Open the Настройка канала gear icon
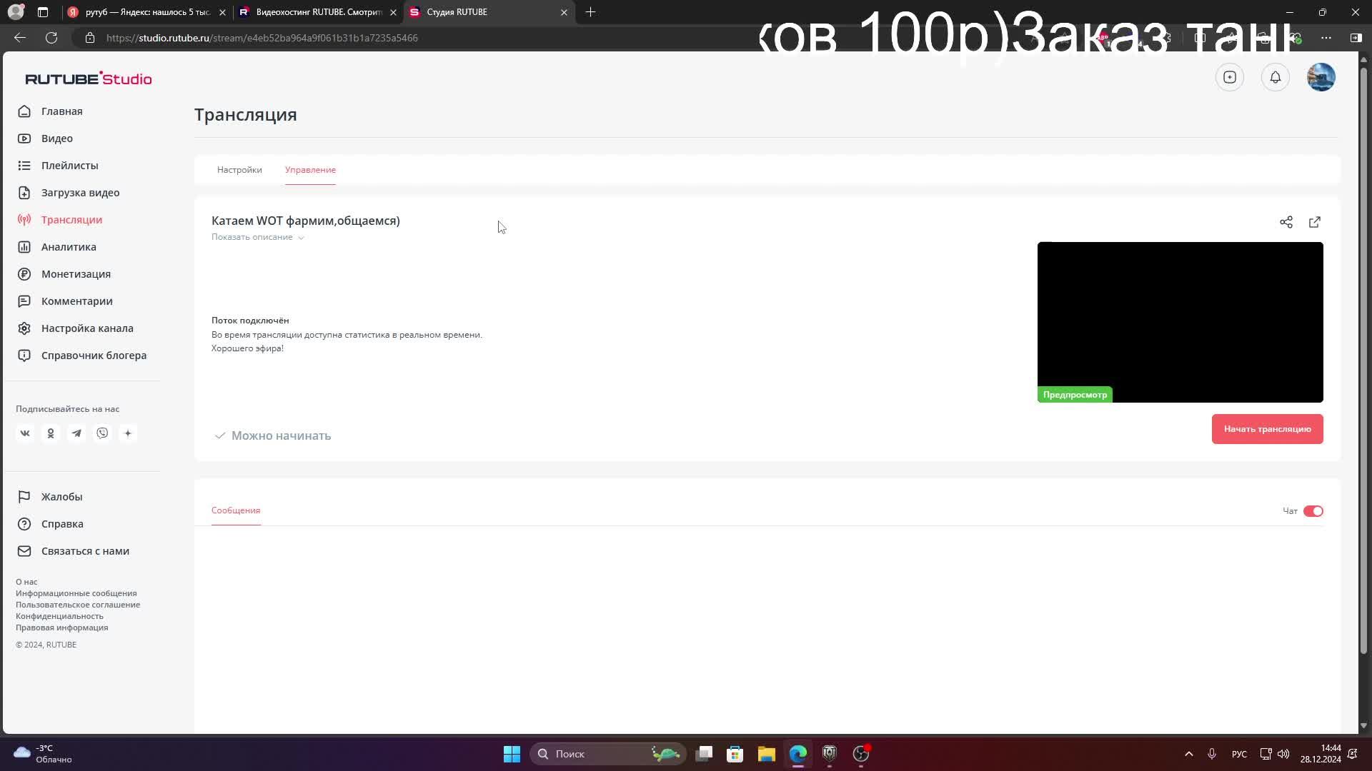This screenshot has height=771, width=1372. [24, 328]
